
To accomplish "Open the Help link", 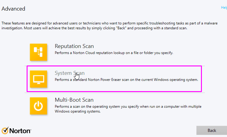I will 224,8.
